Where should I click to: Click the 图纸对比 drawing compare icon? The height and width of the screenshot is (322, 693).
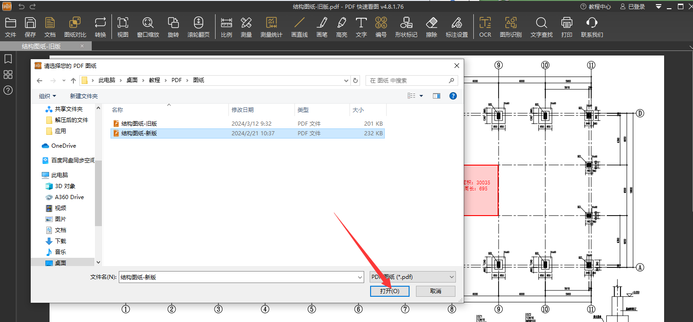pos(75,27)
